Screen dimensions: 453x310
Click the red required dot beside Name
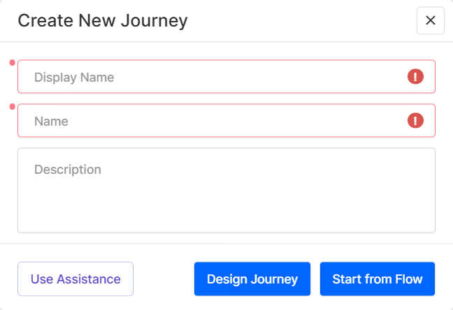12,107
